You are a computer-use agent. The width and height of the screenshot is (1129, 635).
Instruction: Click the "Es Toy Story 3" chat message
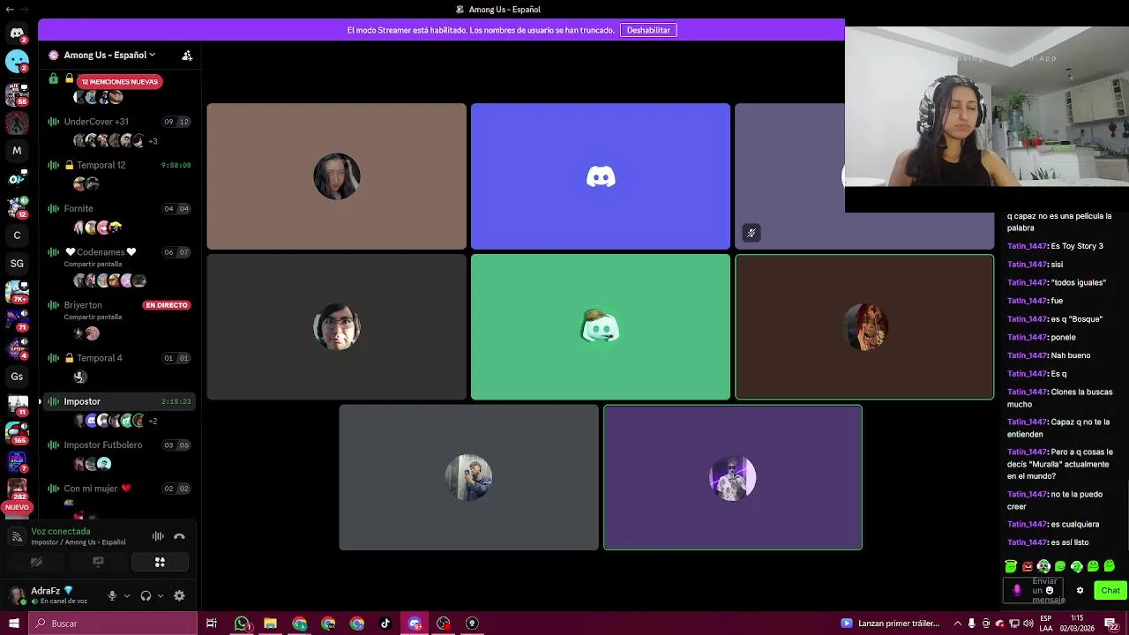pos(1056,246)
